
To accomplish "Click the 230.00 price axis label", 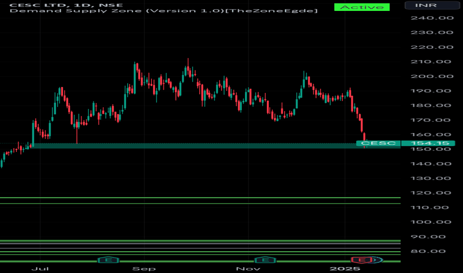I will (x=432, y=32).
